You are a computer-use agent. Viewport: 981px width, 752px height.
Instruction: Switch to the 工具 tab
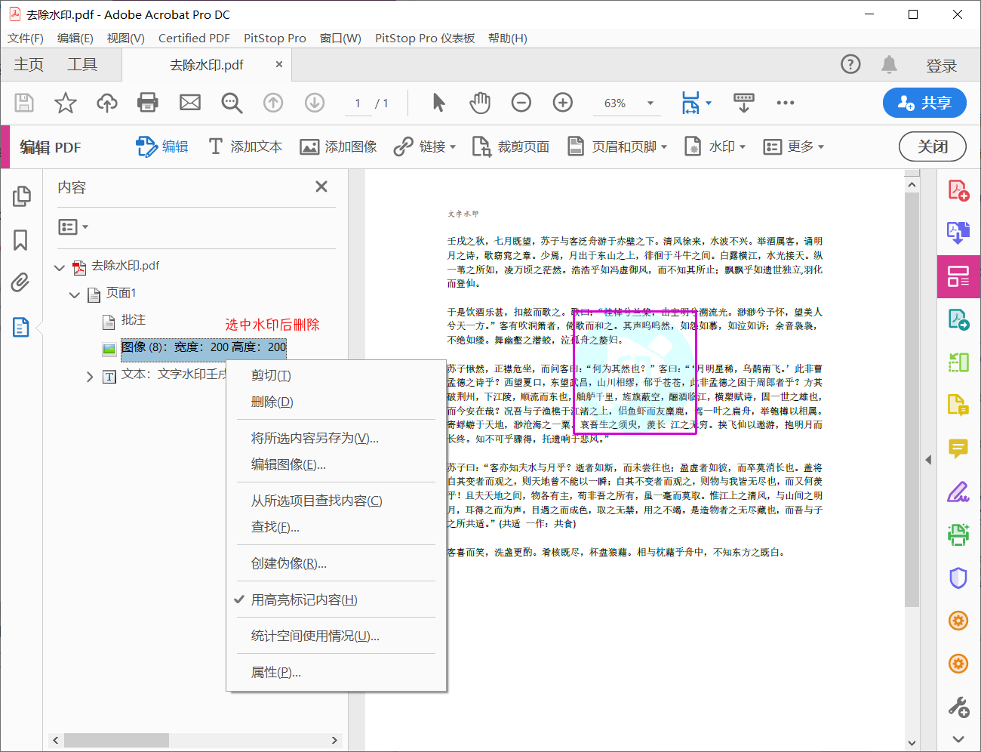[x=82, y=65]
